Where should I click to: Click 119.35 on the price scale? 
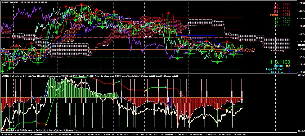click(x=301, y=26)
